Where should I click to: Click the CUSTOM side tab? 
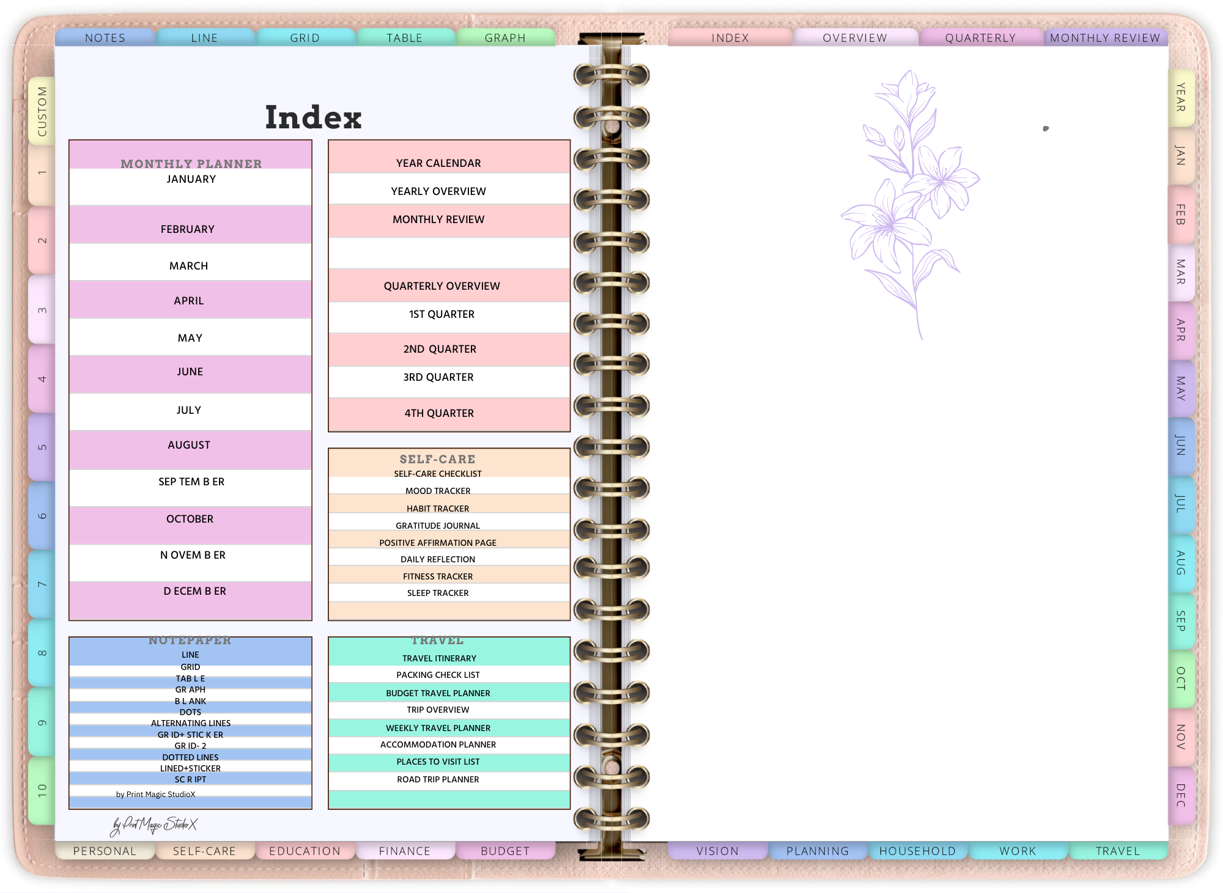42,111
